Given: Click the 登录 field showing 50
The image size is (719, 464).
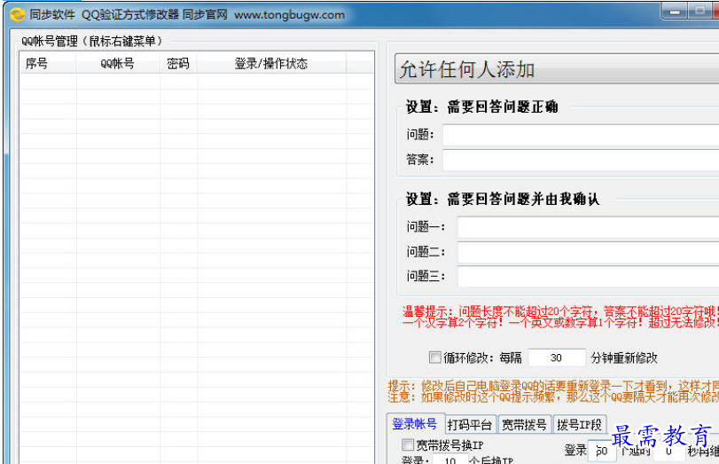Looking at the screenshot, I should tap(602, 451).
